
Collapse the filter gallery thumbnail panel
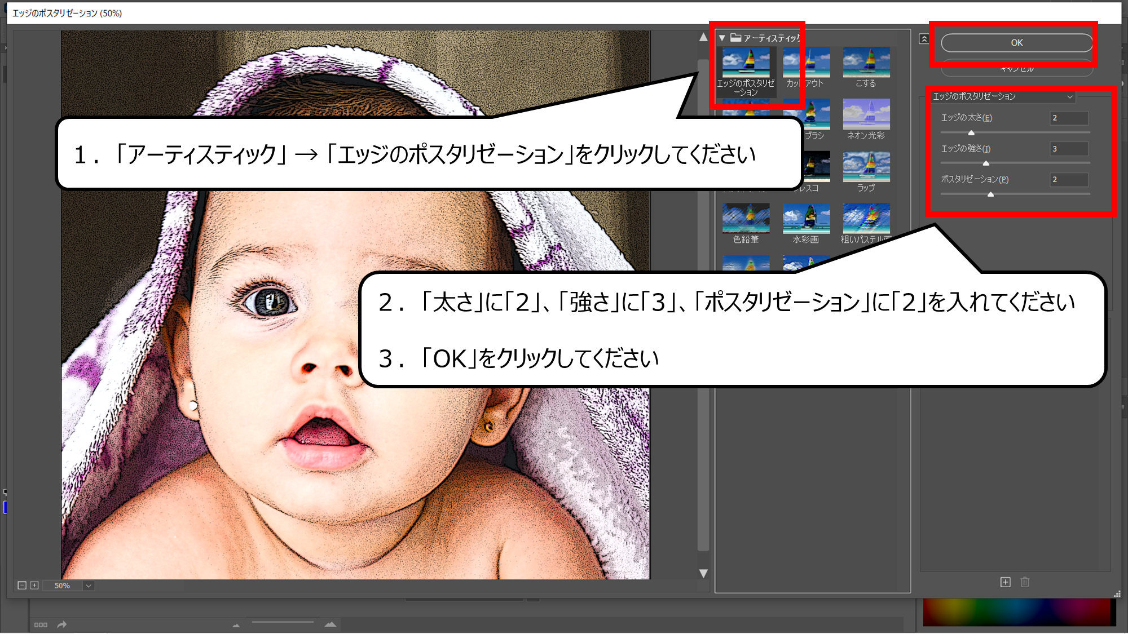point(924,39)
